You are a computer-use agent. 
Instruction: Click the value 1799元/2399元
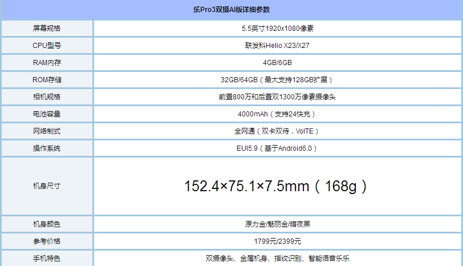point(278,241)
